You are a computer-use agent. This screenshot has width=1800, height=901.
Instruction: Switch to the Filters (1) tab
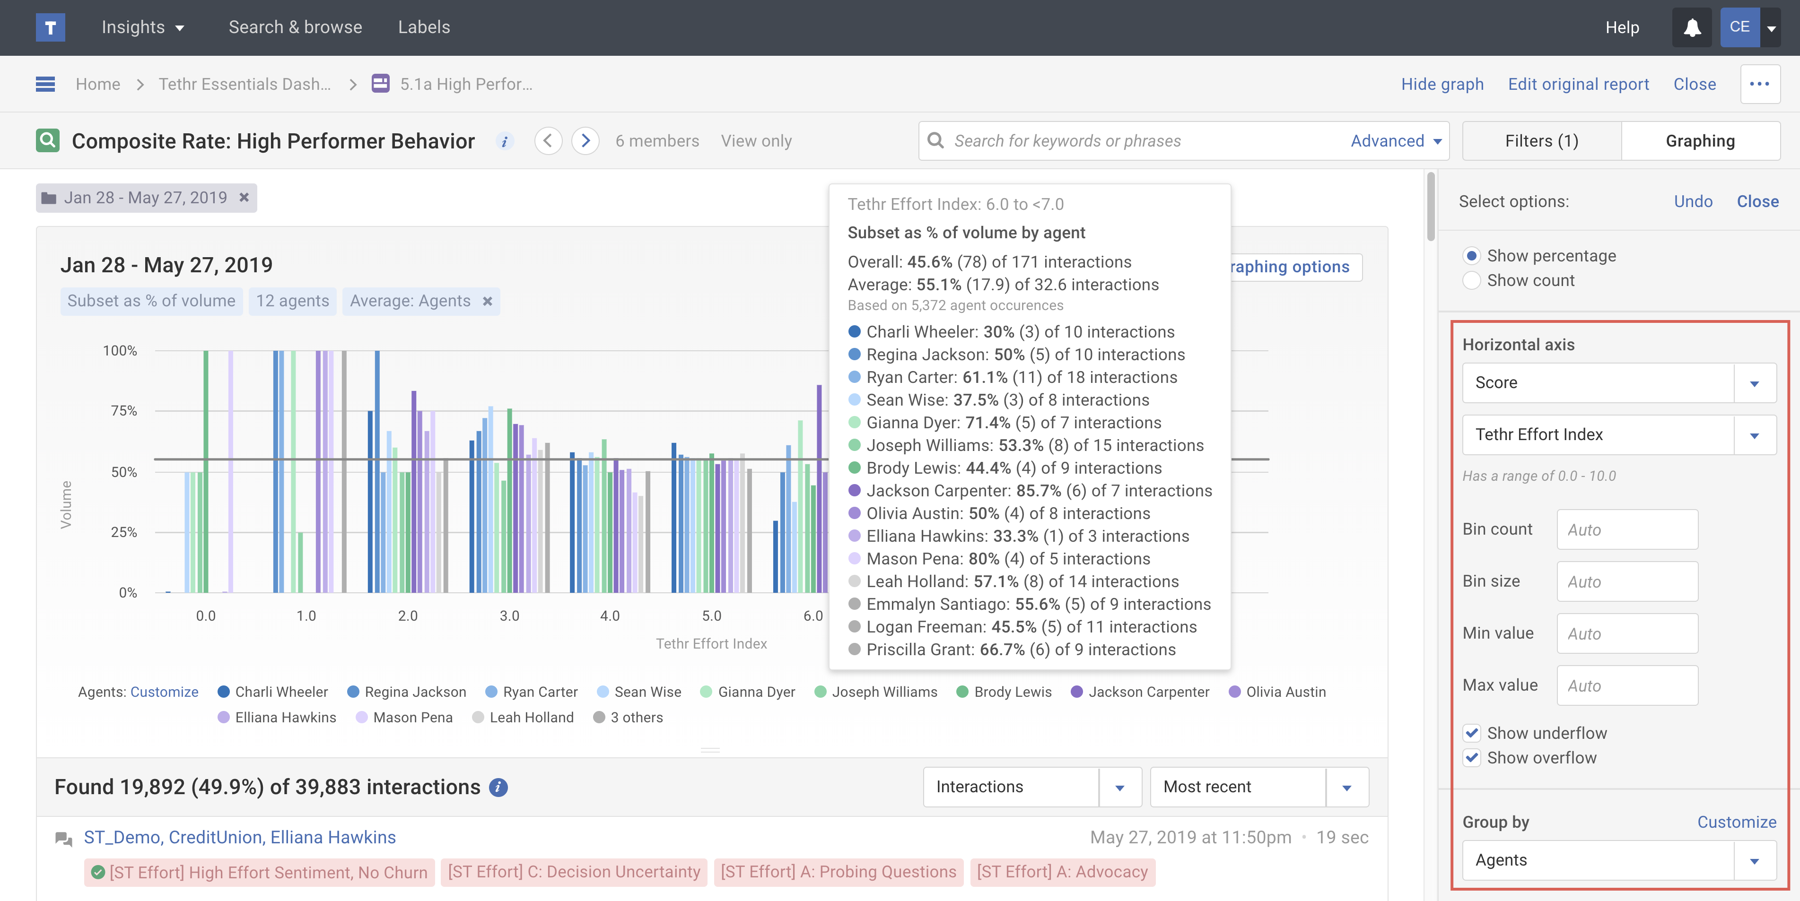coord(1541,141)
